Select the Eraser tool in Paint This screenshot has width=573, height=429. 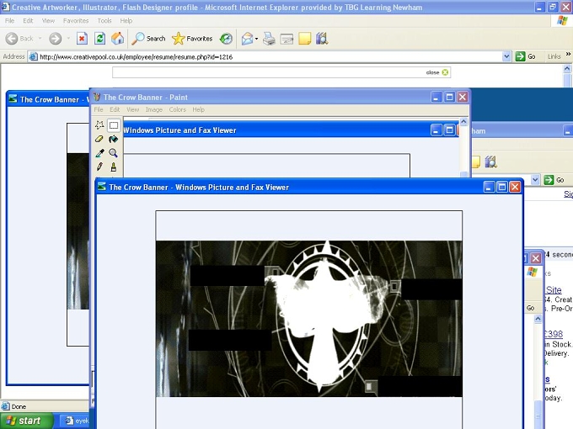click(x=99, y=139)
